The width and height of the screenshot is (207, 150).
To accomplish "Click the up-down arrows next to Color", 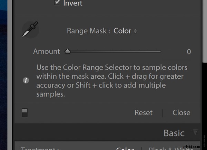I will coord(135,31).
